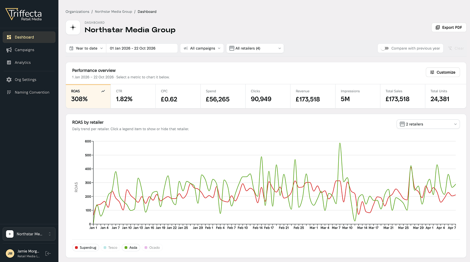
Task: Click the Clear filters button
Action: pos(455,48)
